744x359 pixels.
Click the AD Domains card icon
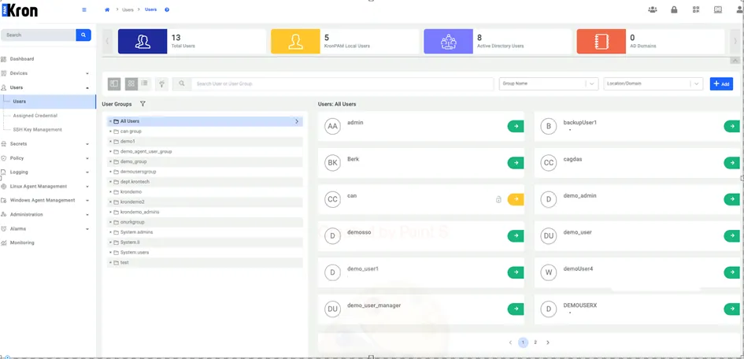pos(601,41)
